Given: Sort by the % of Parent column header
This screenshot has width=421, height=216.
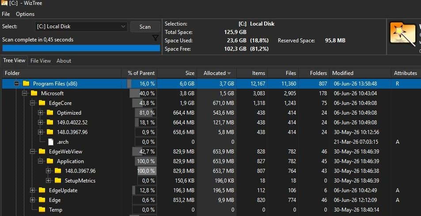Looking at the screenshot, I should tap(139, 73).
